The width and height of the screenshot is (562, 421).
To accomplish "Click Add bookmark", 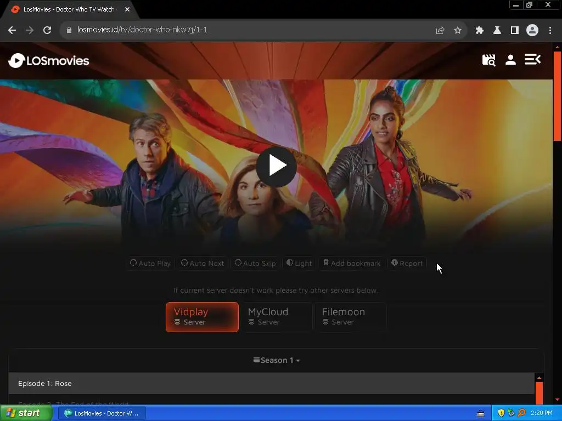I will [x=352, y=263].
